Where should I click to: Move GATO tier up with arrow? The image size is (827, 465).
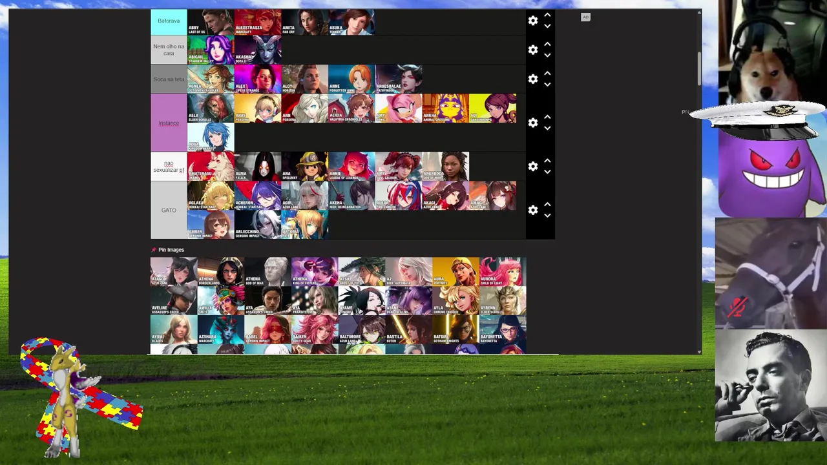[x=547, y=204]
